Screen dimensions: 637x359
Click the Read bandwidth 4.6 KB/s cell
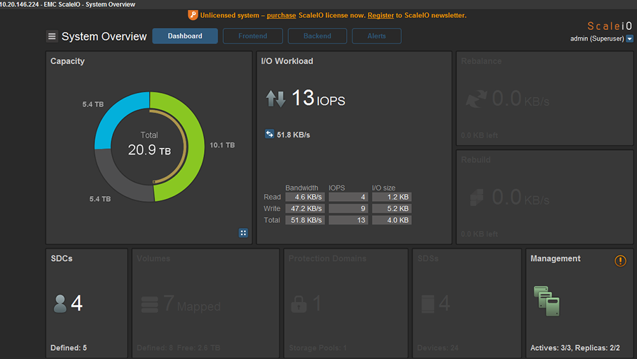click(x=305, y=197)
